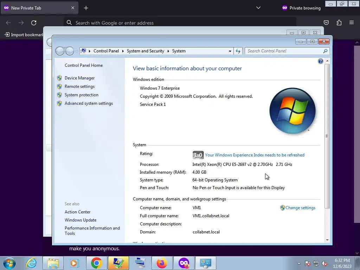Show hidden system tray icons

point(299,263)
